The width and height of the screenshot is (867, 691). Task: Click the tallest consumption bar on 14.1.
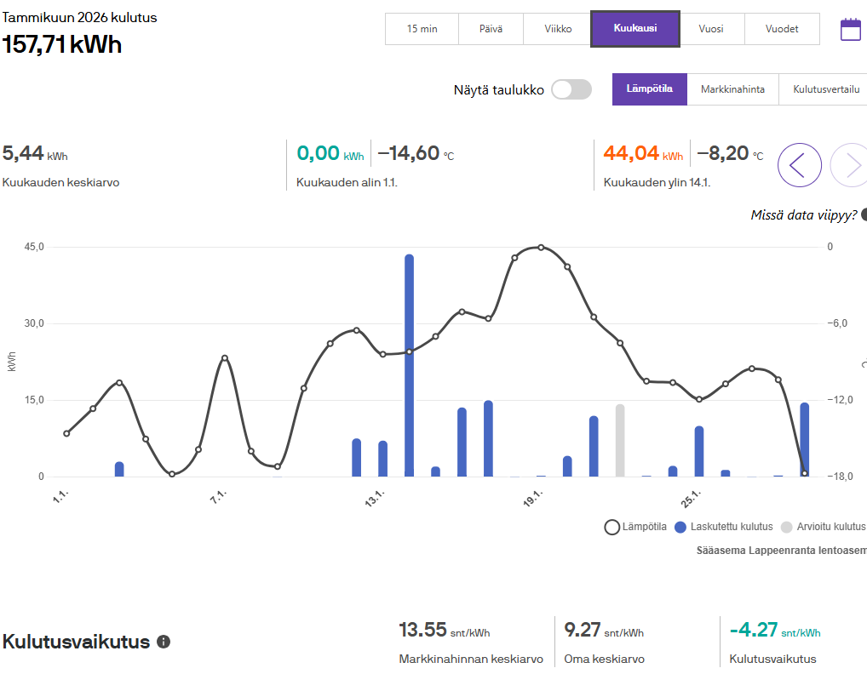[x=409, y=366]
